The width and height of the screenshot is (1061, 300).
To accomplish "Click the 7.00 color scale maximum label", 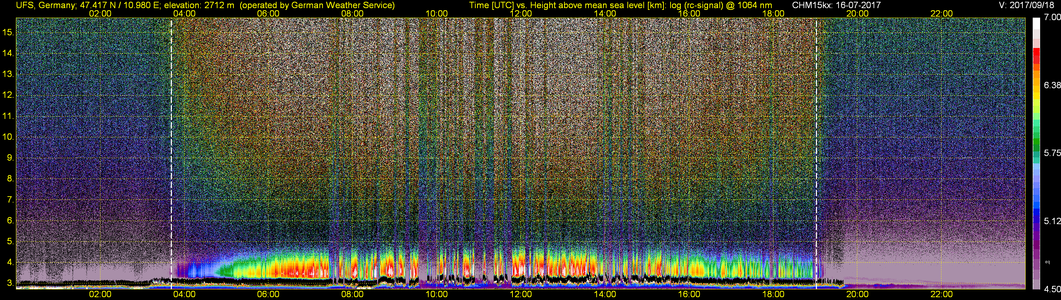I will pyautogui.click(x=1052, y=17).
